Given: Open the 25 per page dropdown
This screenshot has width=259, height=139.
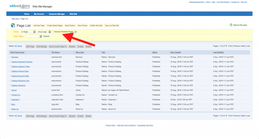Looking at the screenshot, I should pos(44,32).
